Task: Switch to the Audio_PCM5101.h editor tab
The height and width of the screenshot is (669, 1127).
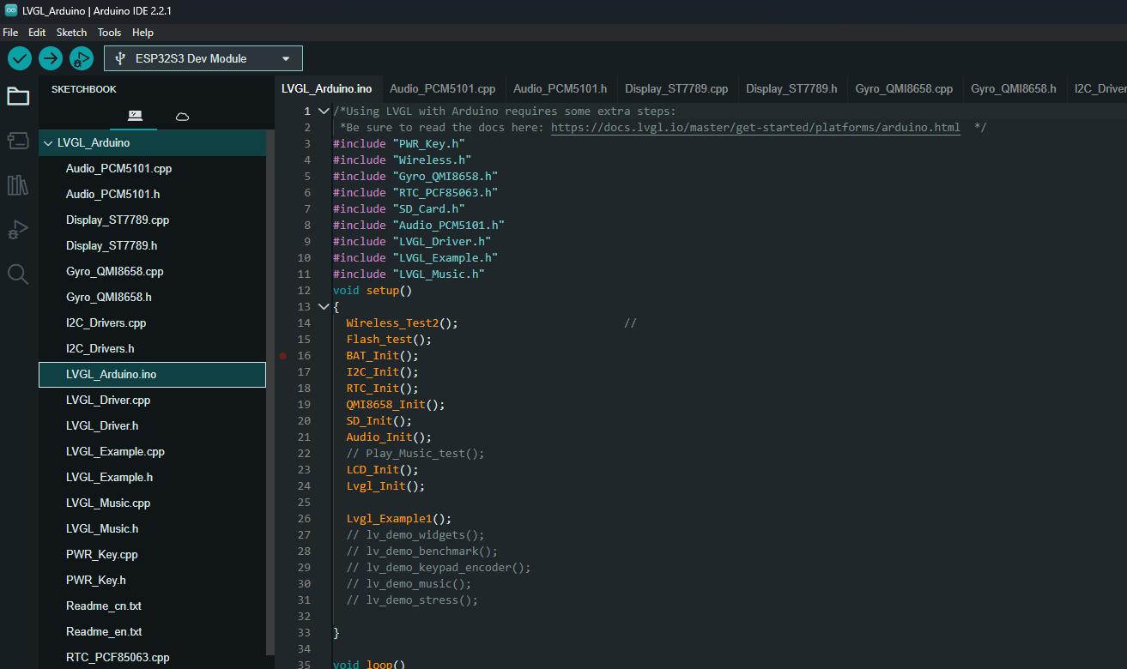Action: click(x=560, y=88)
